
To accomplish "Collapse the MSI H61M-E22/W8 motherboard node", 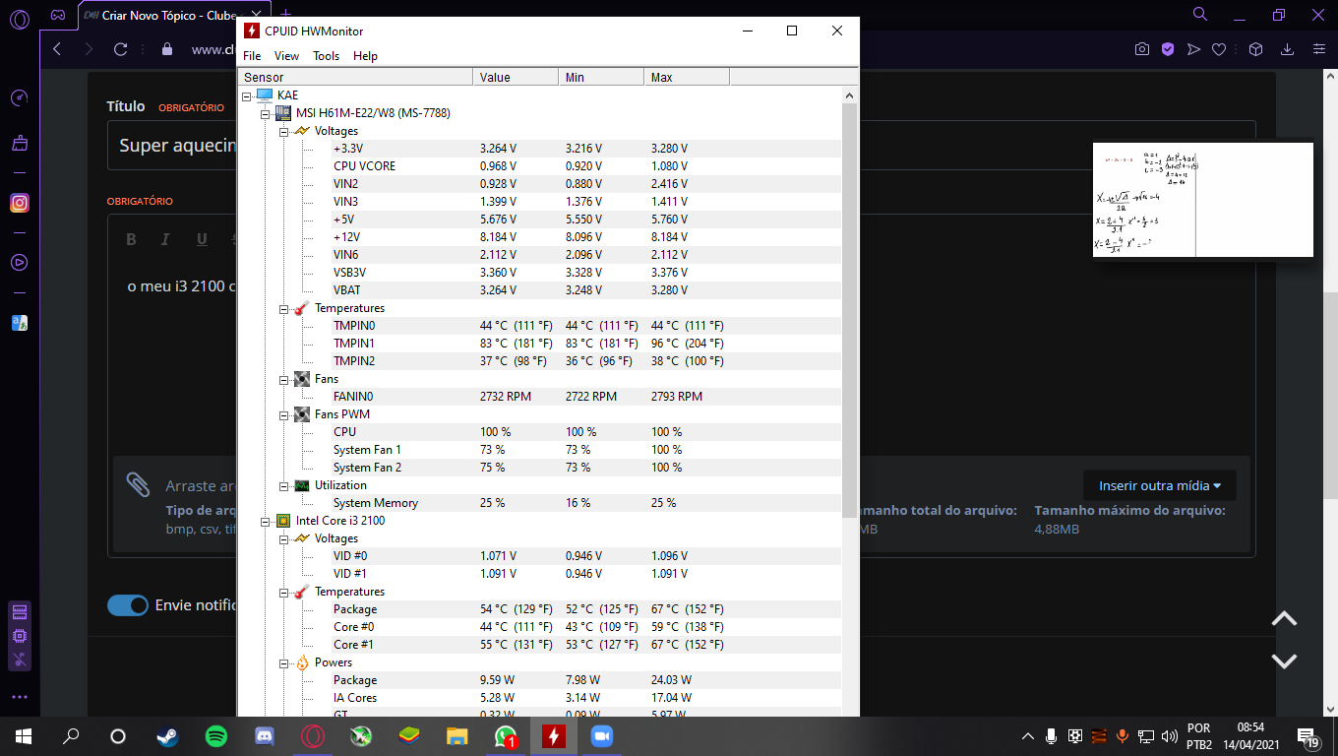I will [266, 113].
